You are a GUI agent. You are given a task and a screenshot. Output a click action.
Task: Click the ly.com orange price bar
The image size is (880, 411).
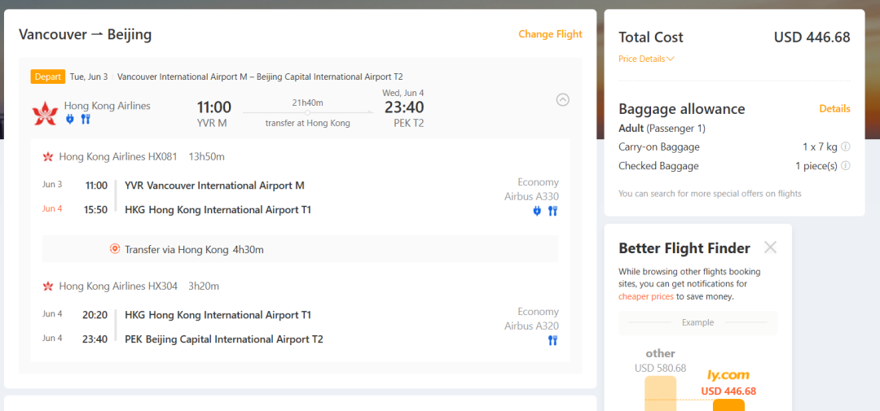(x=728, y=404)
